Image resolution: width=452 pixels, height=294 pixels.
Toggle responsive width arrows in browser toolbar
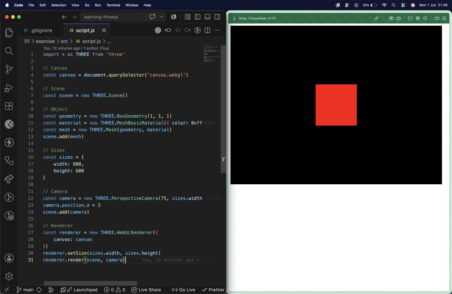[437, 18]
